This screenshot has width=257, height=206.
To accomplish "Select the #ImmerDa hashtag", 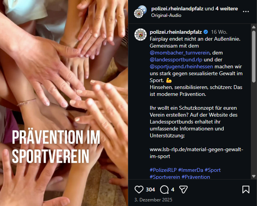I will coord(191,170).
